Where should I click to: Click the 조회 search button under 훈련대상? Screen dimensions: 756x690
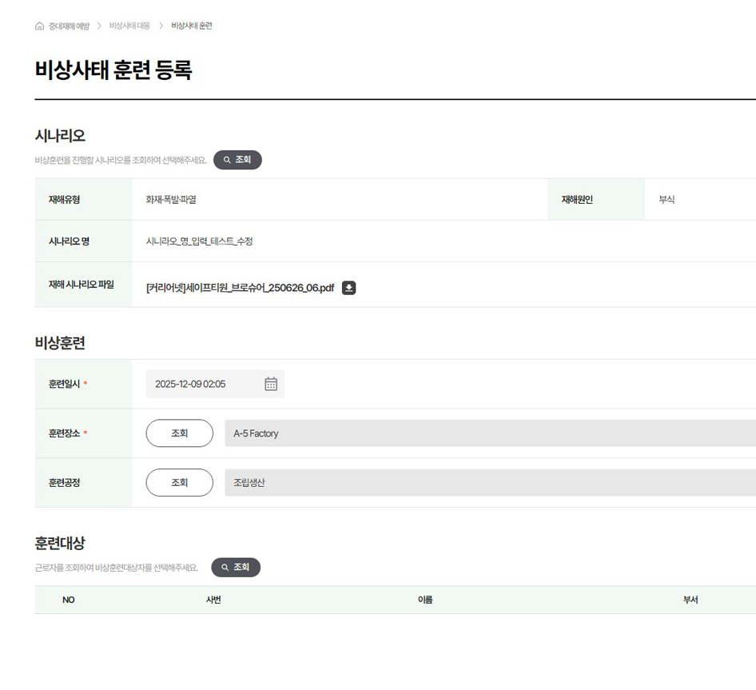click(236, 568)
